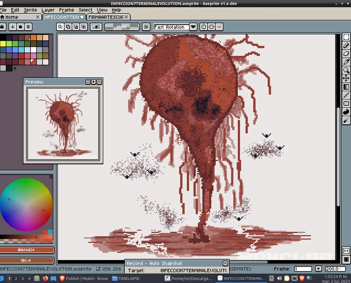Pick the yellow palette swatch

tap(3, 44)
